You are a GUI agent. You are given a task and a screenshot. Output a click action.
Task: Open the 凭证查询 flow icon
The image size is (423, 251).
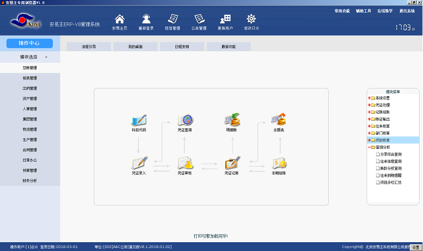(185, 120)
